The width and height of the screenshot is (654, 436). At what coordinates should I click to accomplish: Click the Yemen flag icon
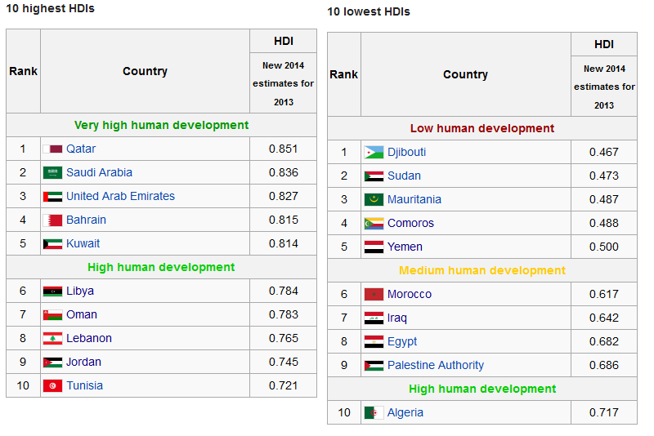[374, 247]
